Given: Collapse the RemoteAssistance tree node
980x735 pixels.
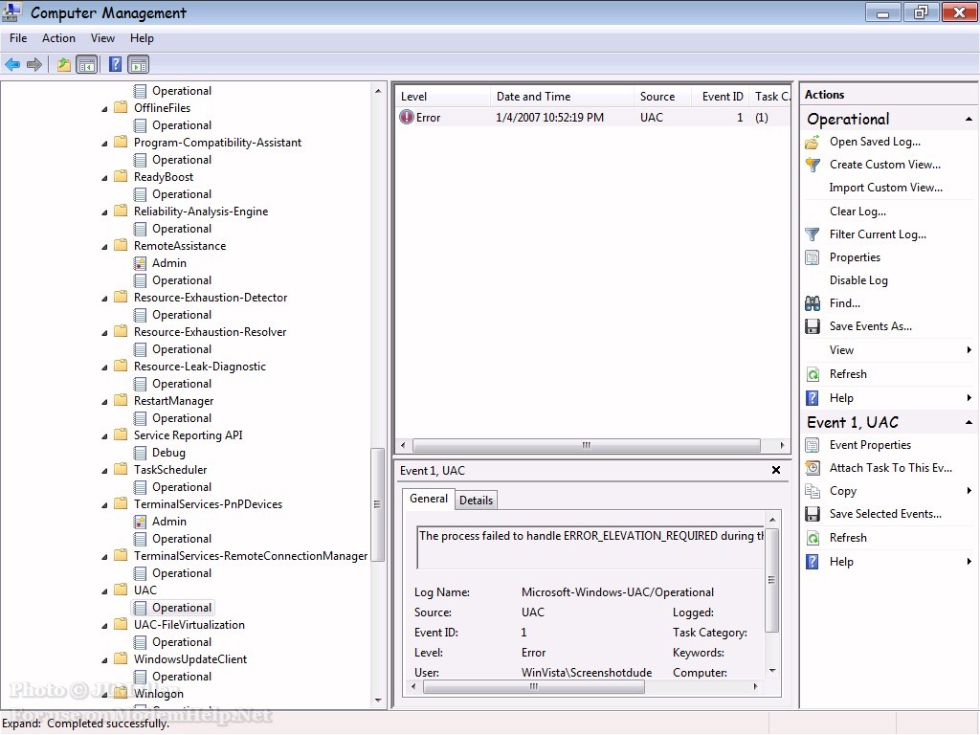Looking at the screenshot, I should click(104, 247).
